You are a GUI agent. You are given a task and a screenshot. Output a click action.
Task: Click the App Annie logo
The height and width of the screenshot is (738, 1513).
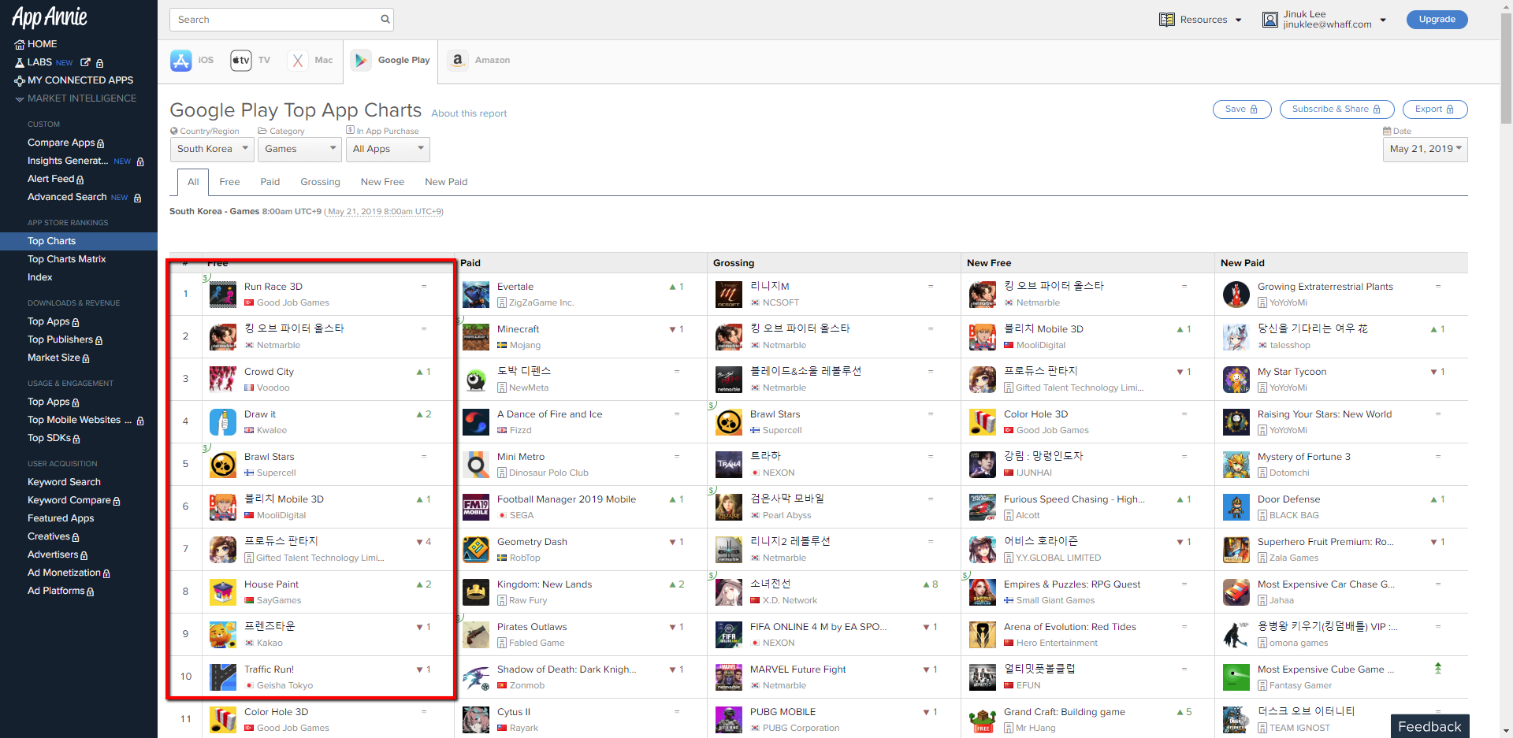(49, 17)
